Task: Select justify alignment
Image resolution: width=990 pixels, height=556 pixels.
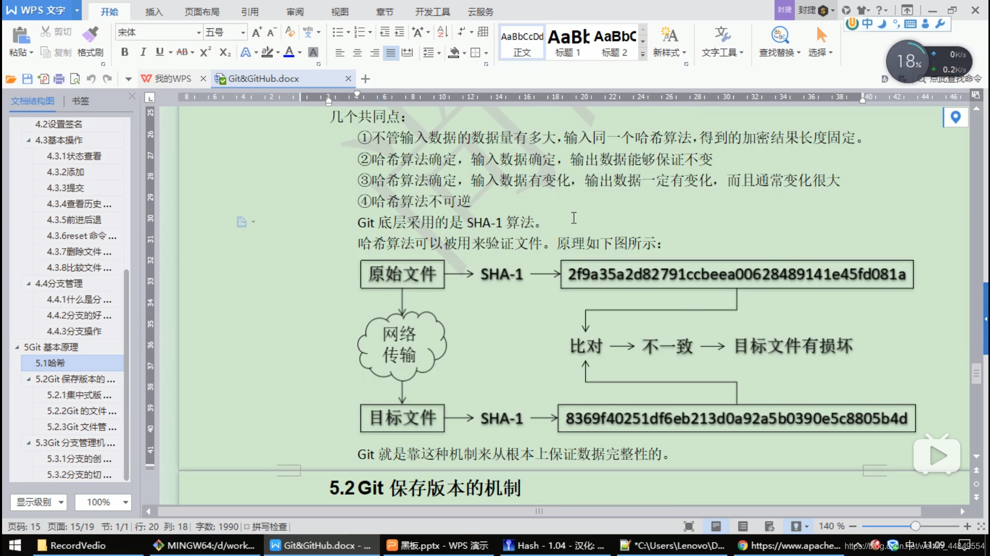Action: [391, 53]
